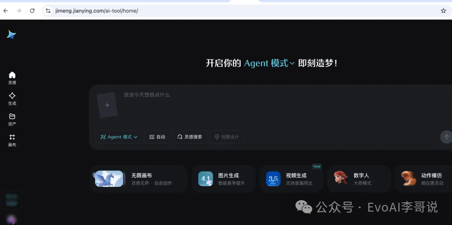The width and height of the screenshot is (452, 225).
Task: Open the Agent 模式 selector below the prompt
Action: [x=119, y=137]
